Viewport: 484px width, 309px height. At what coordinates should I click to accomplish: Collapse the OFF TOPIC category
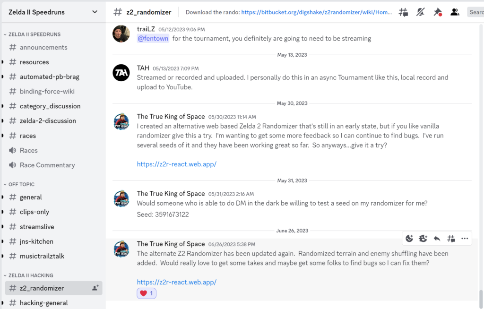(x=21, y=184)
